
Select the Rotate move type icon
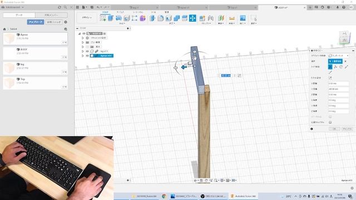tap(341, 67)
